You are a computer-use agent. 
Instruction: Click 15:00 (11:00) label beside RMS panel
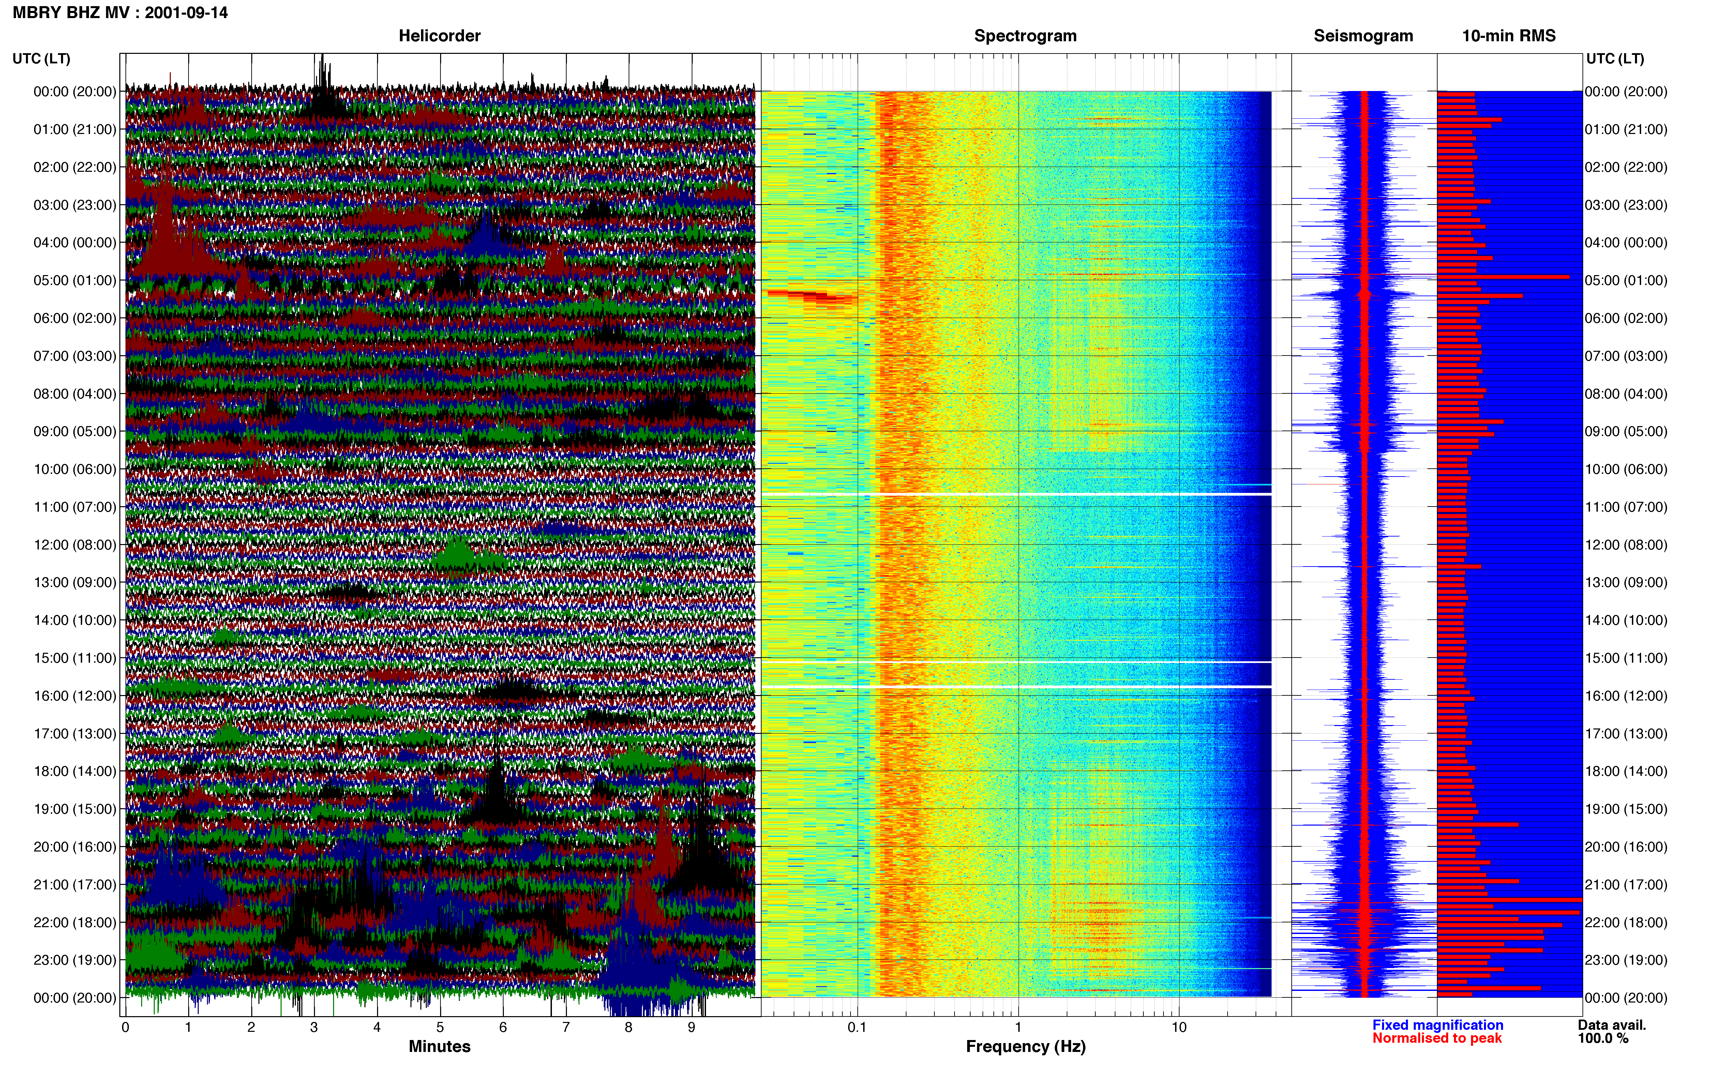point(1626,658)
